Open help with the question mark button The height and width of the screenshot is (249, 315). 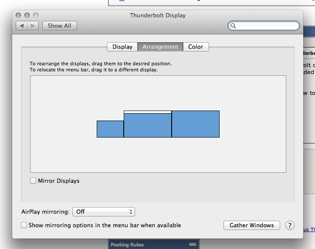click(x=290, y=225)
